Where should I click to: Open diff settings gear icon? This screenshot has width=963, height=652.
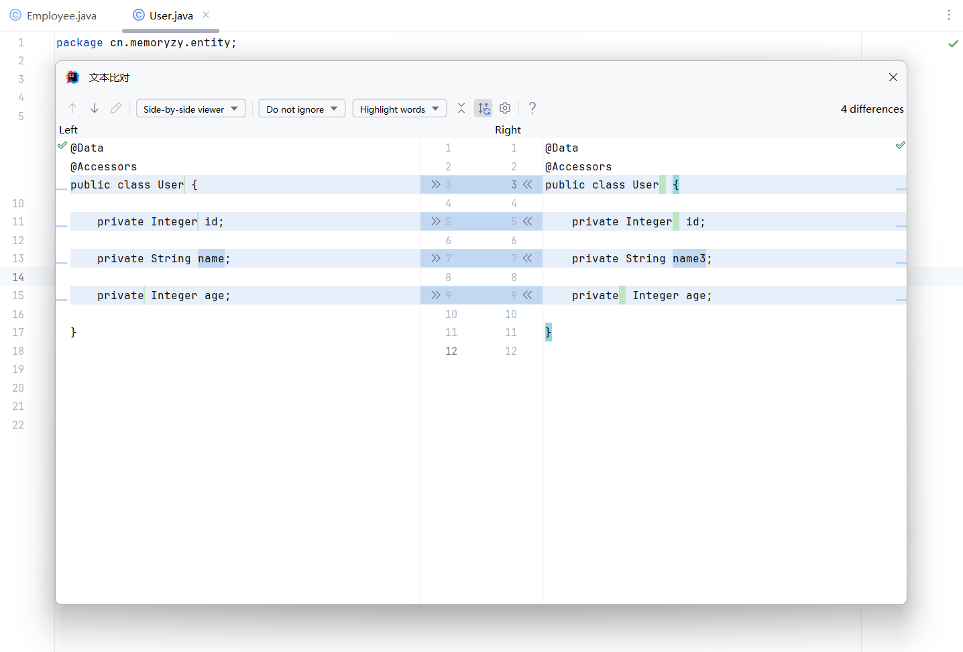[x=505, y=108]
